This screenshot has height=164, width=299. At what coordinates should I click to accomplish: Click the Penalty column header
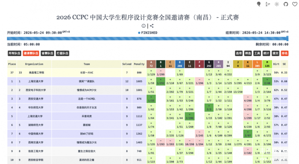(x=139, y=64)
